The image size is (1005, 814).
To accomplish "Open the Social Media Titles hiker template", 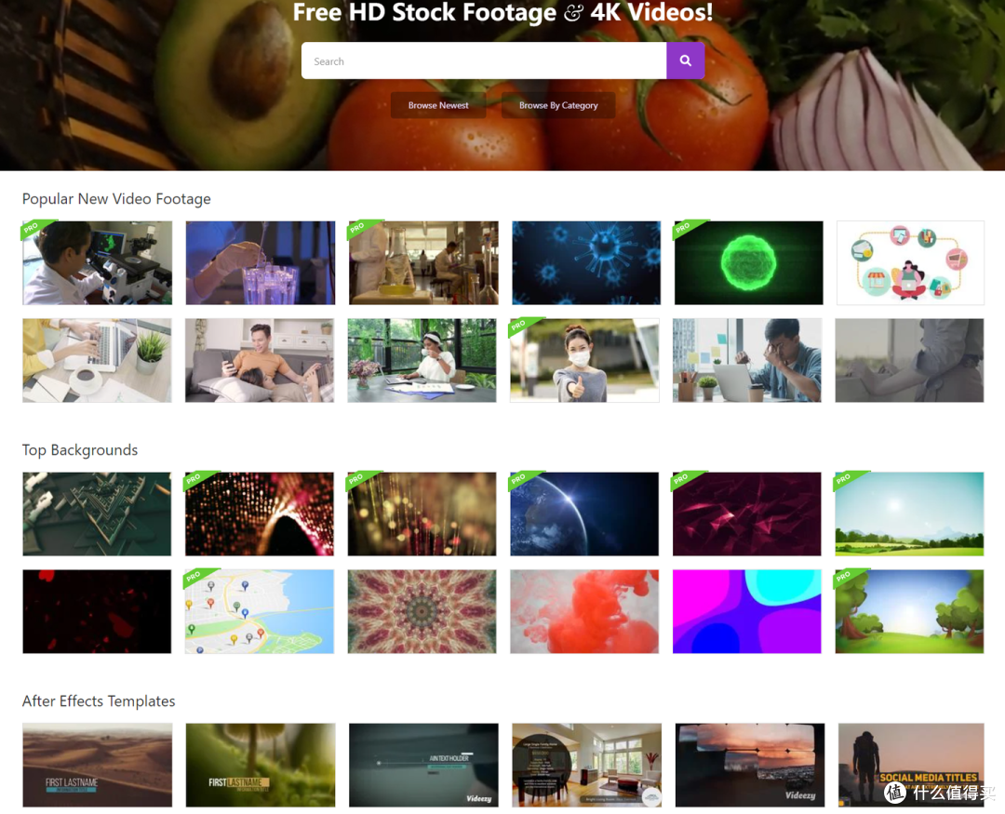I will pos(911,766).
